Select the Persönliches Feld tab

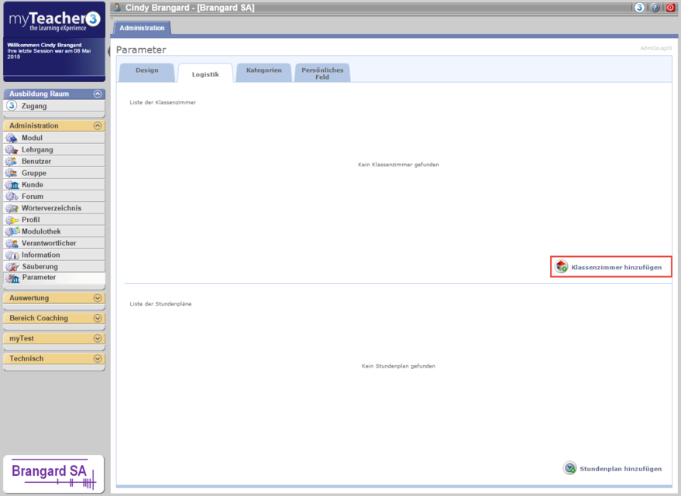point(322,74)
